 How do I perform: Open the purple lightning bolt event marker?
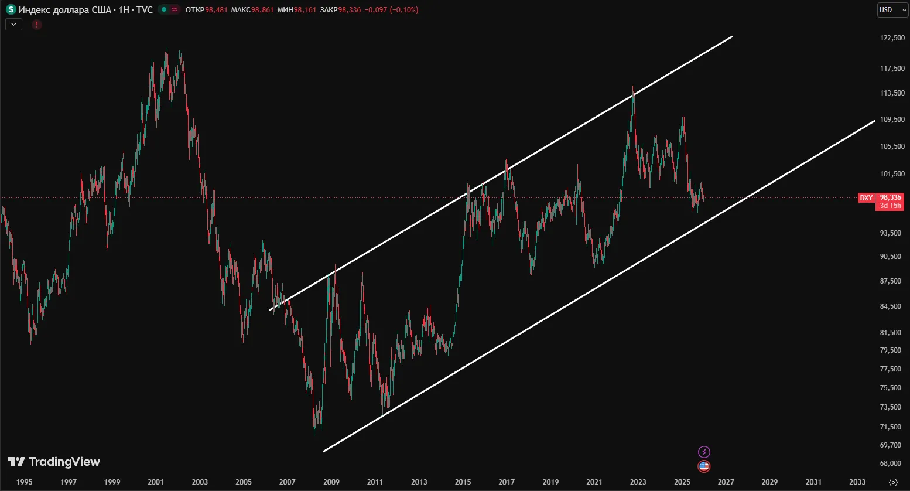pyautogui.click(x=704, y=452)
